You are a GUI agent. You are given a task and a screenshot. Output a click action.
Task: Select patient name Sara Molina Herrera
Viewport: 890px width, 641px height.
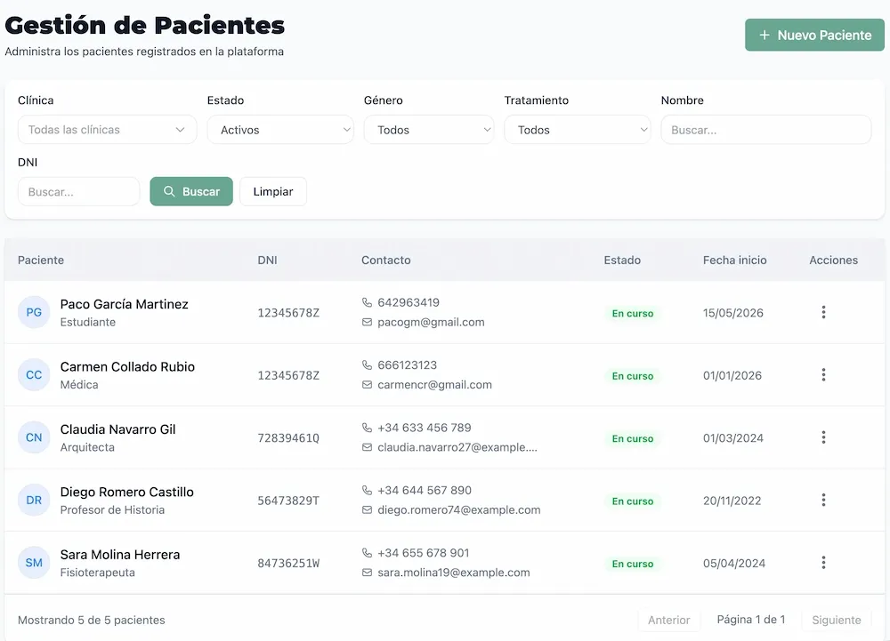[x=120, y=555]
